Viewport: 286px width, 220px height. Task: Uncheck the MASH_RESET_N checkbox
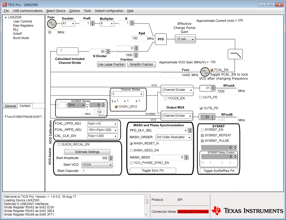pos(131,143)
